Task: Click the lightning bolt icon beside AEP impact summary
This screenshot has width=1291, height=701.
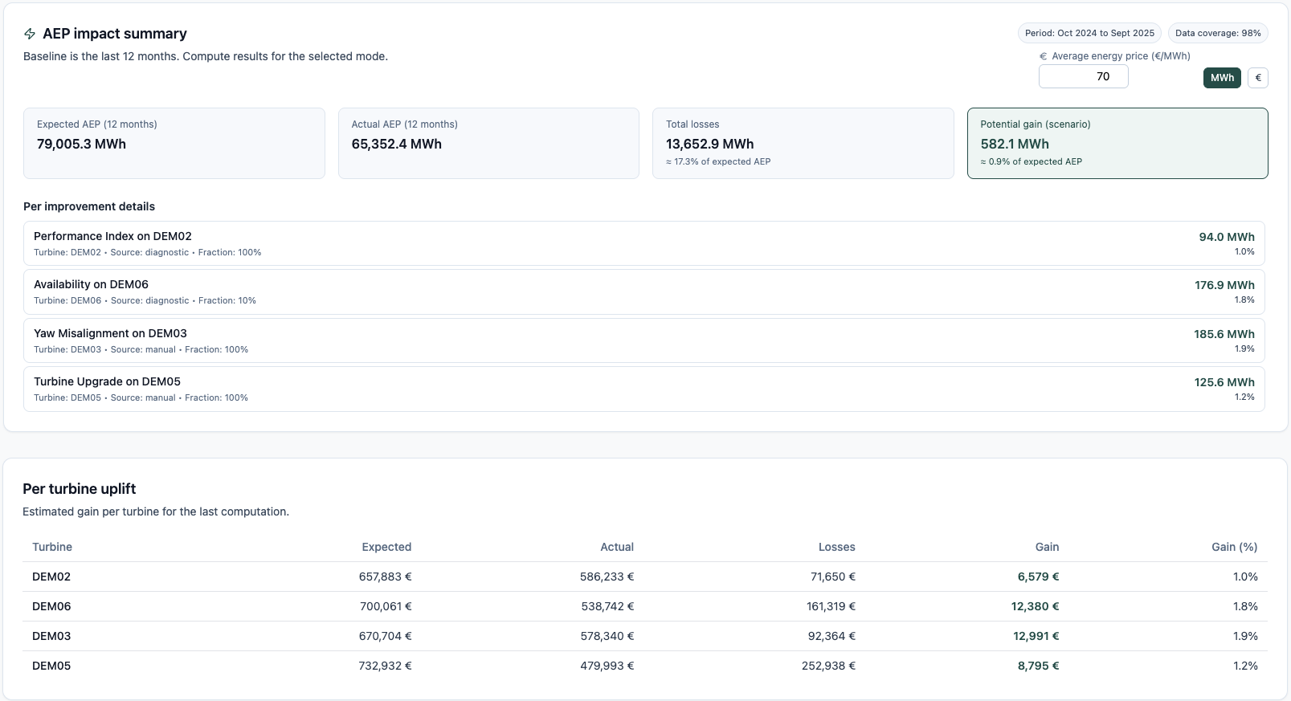Action: click(x=30, y=34)
